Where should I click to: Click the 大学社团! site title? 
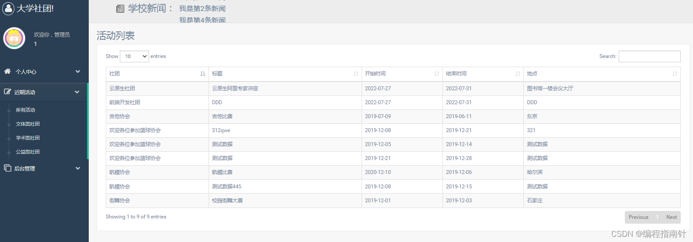point(35,8)
